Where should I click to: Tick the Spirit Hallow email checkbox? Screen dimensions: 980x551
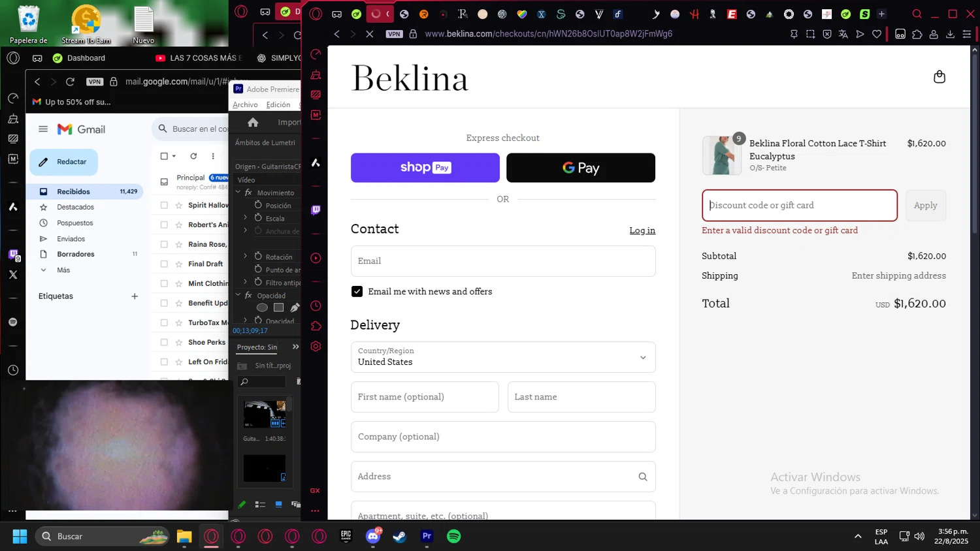click(164, 205)
